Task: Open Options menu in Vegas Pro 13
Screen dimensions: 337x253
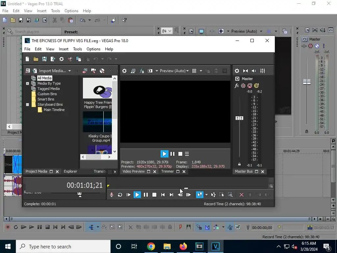Action: pos(71,11)
